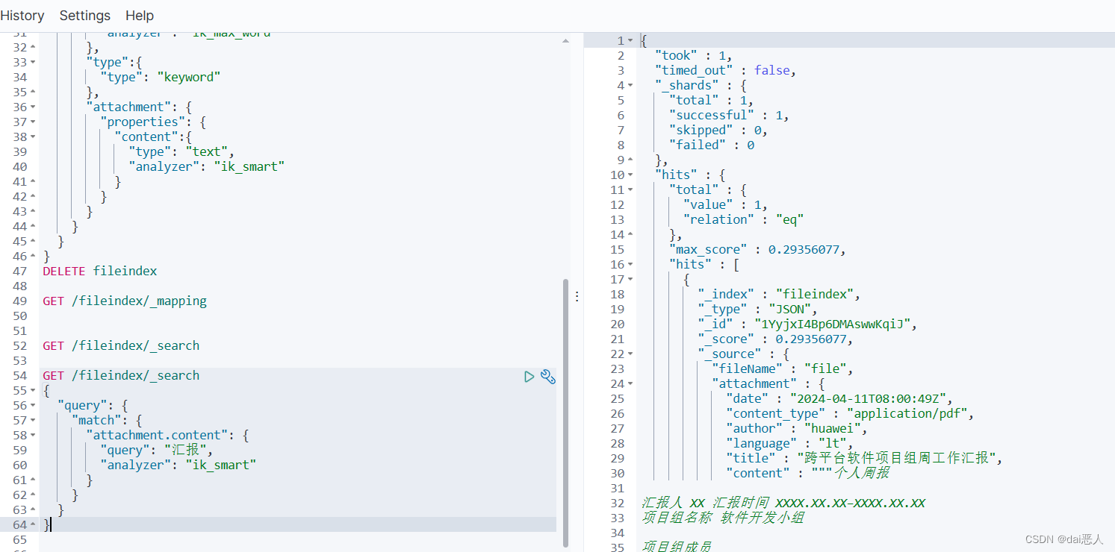The image size is (1115, 552).
Task: Send the request using the green play icon
Action: [x=529, y=377]
